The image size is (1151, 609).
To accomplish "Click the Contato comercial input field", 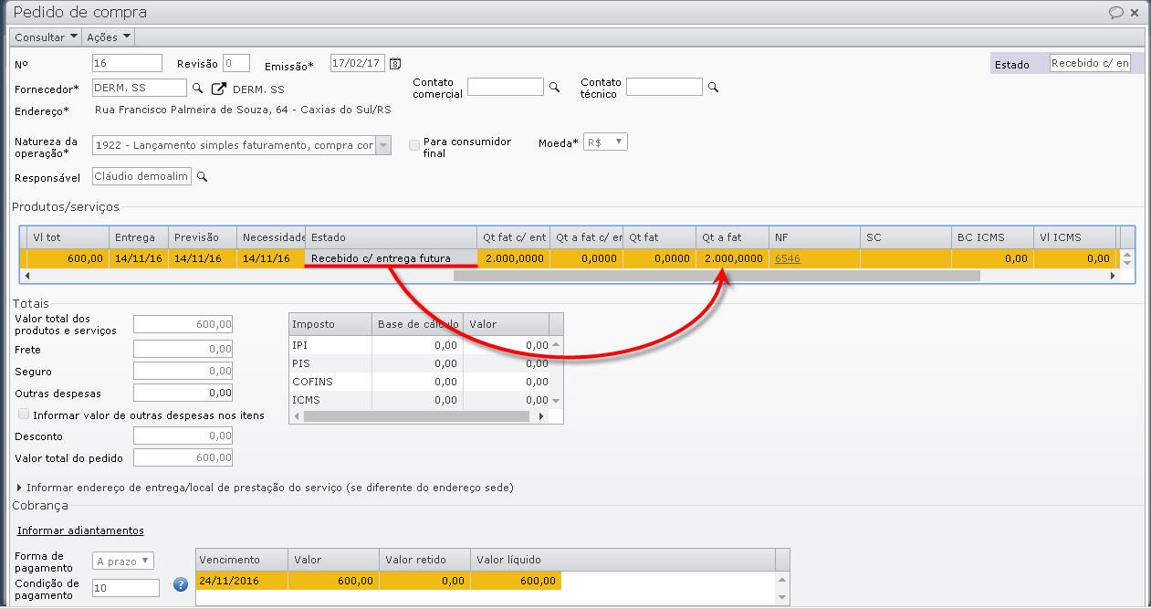I will pyautogui.click(x=505, y=87).
